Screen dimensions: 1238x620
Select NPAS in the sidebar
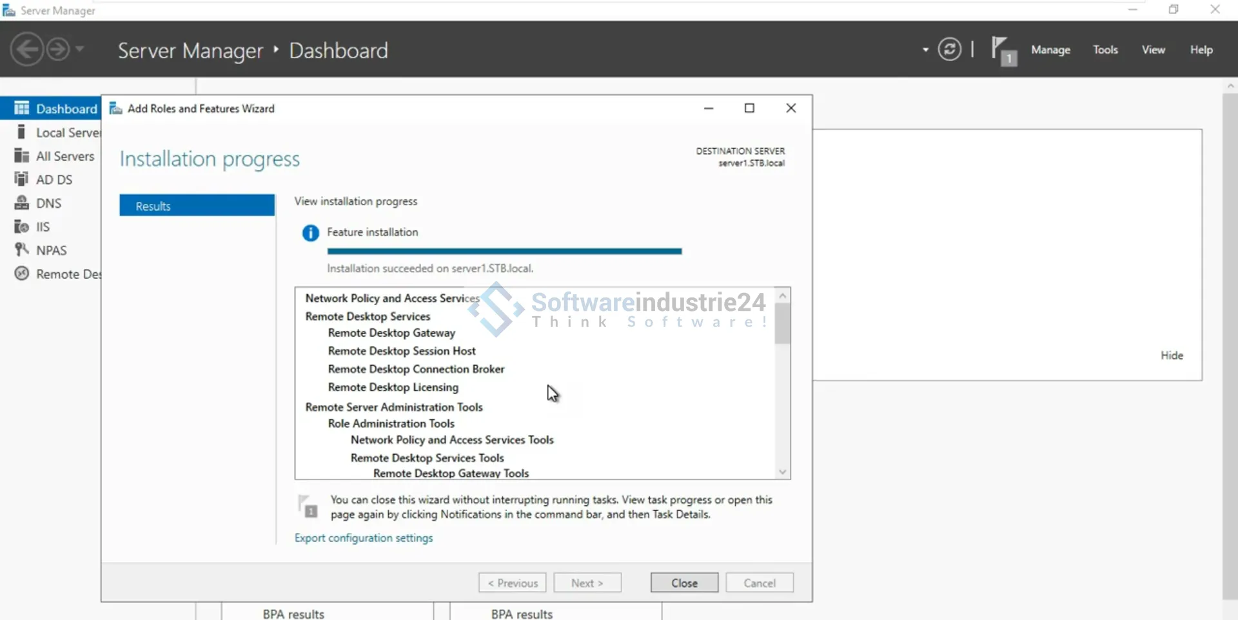coord(51,250)
